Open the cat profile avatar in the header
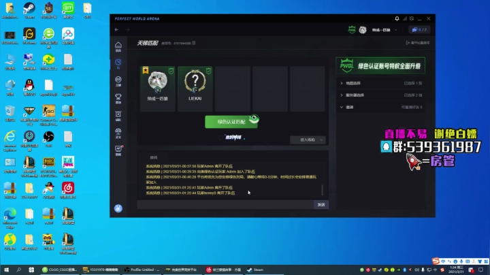The width and height of the screenshot is (490, 275). coord(363,30)
